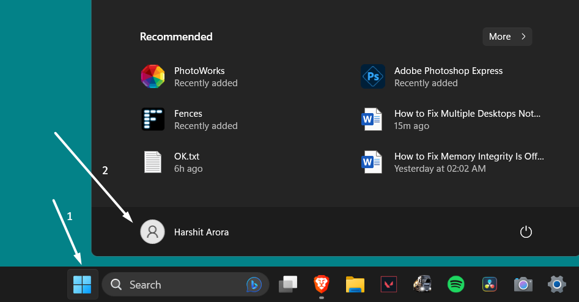Open File Explorer from the taskbar
Screen dimensions: 579x302
pos(355,284)
